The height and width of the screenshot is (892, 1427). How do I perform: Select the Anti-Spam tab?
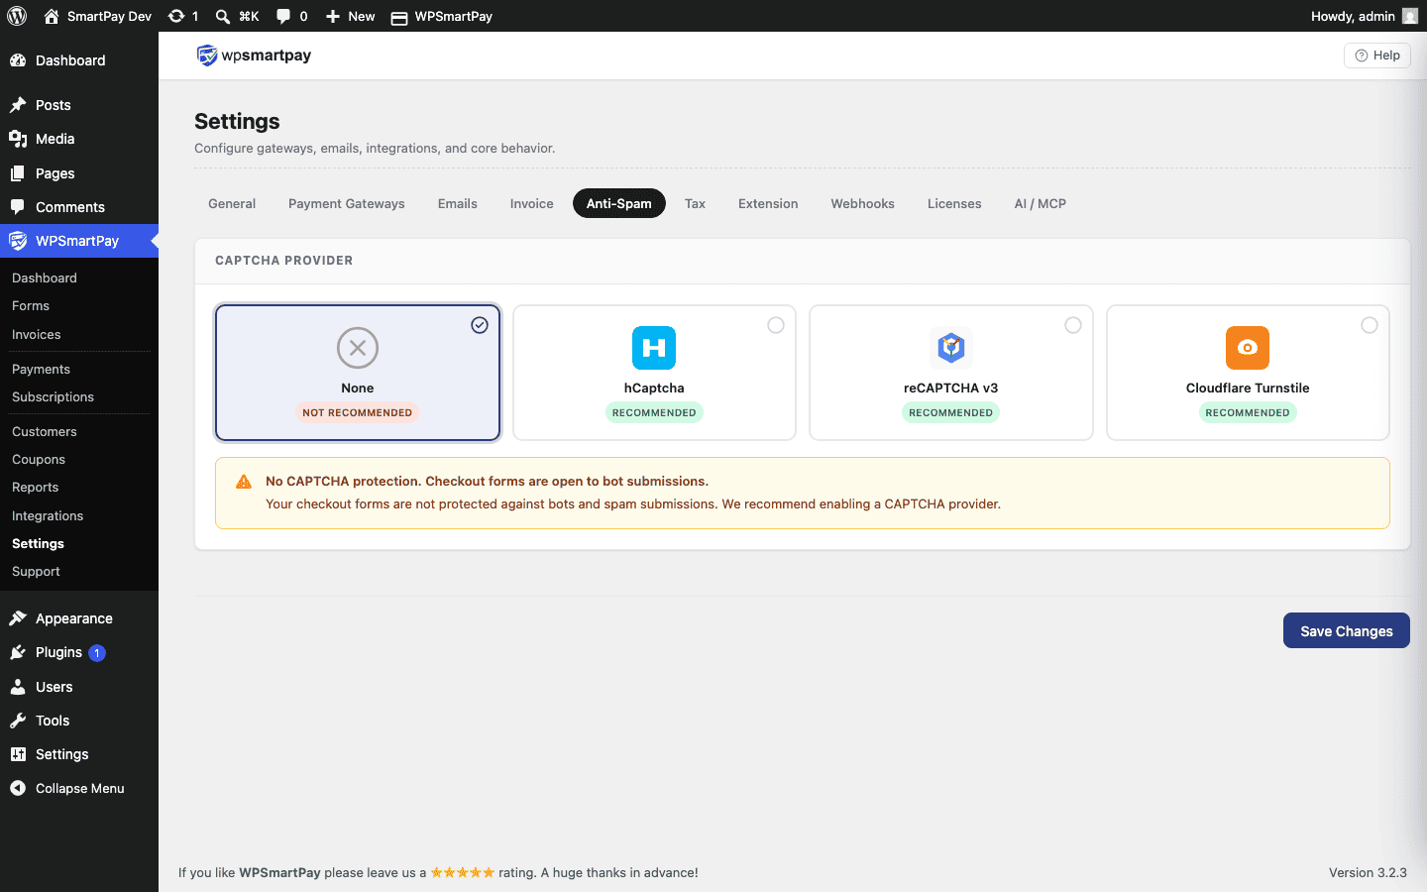click(619, 203)
